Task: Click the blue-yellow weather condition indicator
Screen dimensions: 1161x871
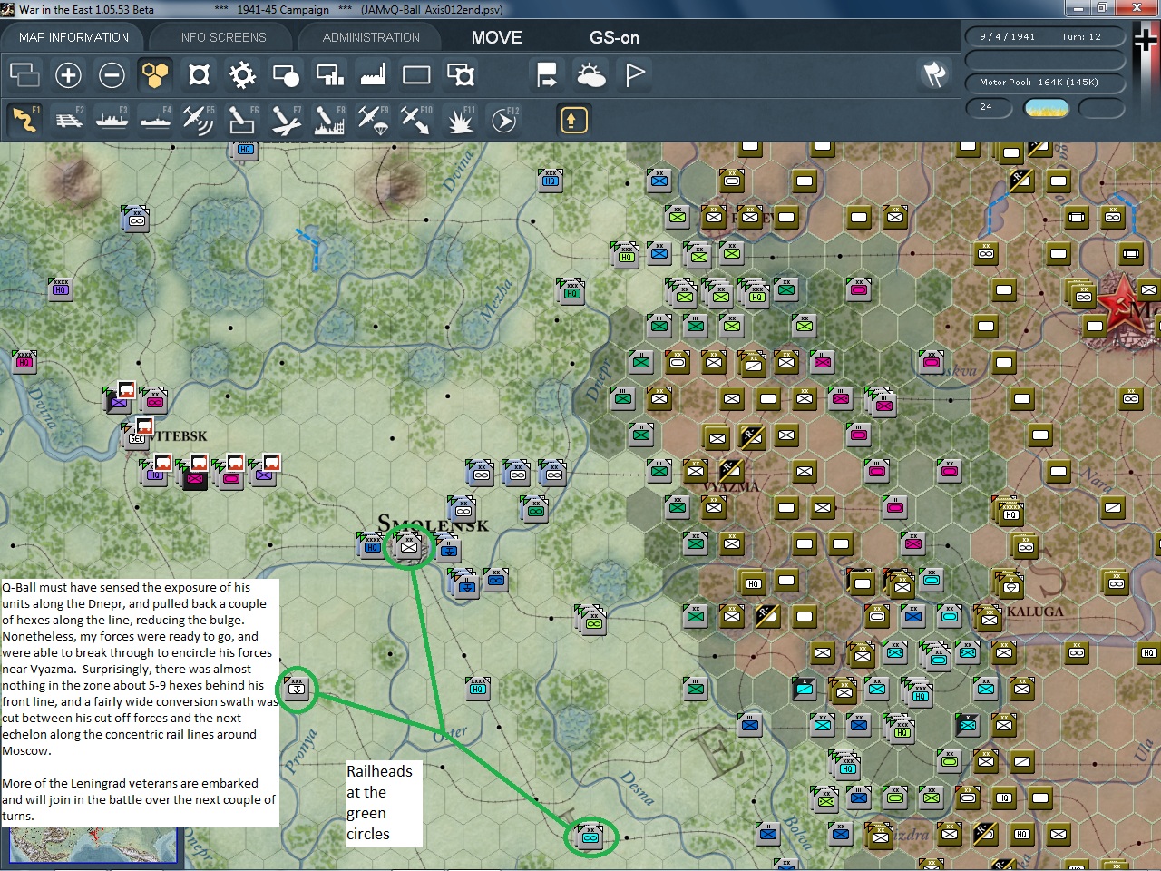Action: [1047, 108]
